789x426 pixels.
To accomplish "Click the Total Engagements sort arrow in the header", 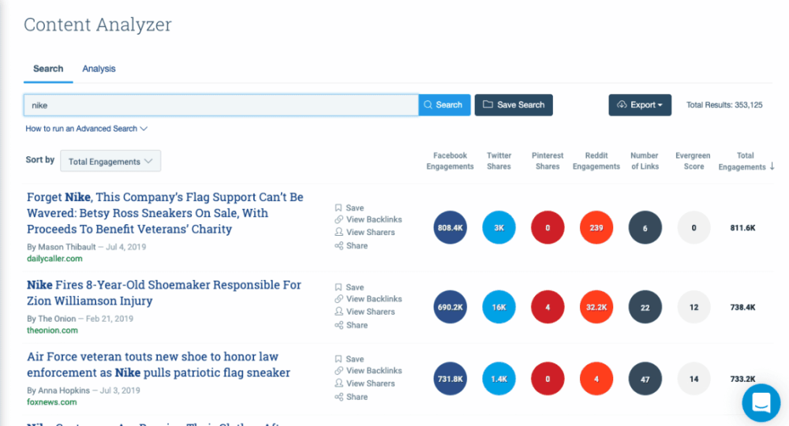I will [x=772, y=166].
